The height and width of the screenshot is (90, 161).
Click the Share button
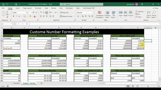[155, 8]
